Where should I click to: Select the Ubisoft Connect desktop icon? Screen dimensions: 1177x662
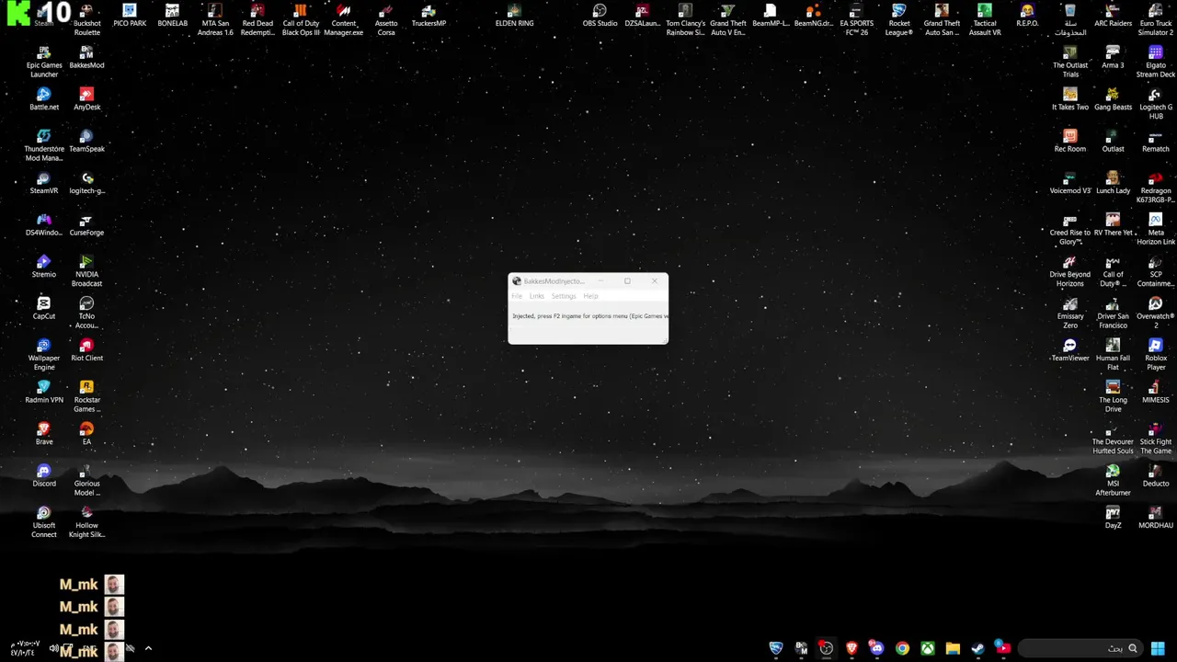43,521
